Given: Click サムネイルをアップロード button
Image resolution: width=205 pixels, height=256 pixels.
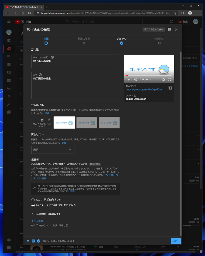Looking at the screenshot, I should 42,123.
